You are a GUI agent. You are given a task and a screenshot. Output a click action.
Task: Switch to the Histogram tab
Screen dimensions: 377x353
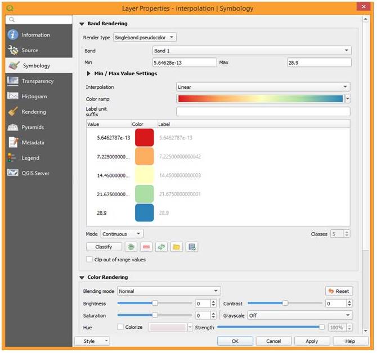39,96
